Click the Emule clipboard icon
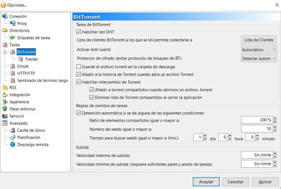281x189 pixels. (12, 66)
